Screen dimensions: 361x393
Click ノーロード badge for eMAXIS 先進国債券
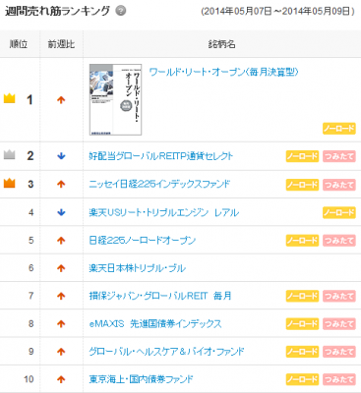tap(302, 324)
